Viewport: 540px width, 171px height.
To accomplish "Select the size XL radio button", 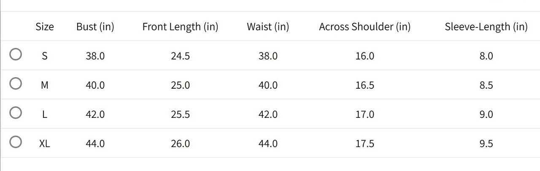I will coord(16,142).
